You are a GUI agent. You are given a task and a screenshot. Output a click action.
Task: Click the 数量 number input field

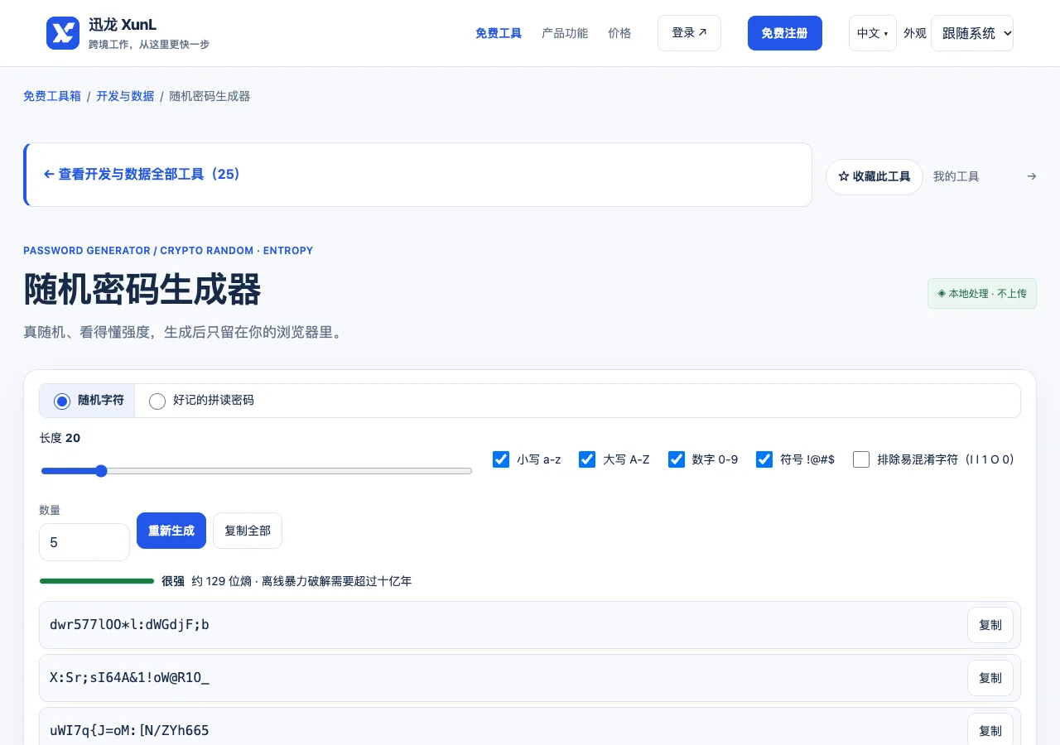tap(84, 542)
